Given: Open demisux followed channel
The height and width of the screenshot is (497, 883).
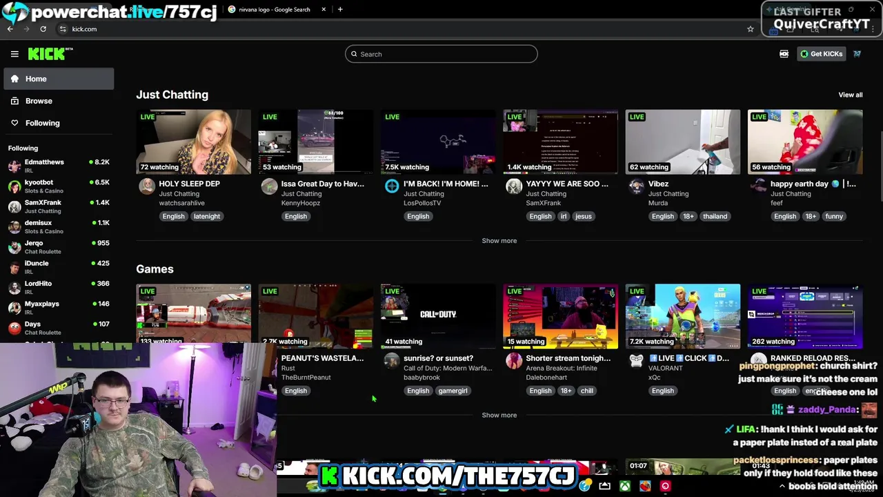Looking at the screenshot, I should coord(59,226).
